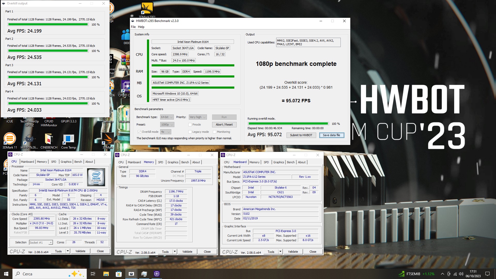Image resolution: width=496 pixels, height=279 pixels.
Task: Expand Tools arrow in CPU tab CPU-Z window
Action: tap(68, 251)
